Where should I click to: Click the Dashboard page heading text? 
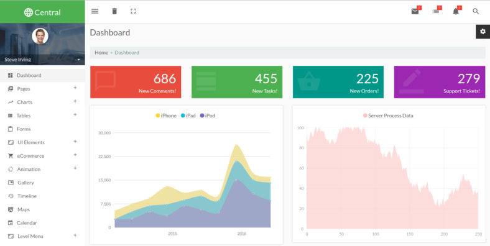coord(110,32)
